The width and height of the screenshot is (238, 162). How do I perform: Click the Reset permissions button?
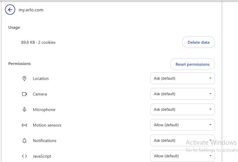pyautogui.click(x=193, y=64)
